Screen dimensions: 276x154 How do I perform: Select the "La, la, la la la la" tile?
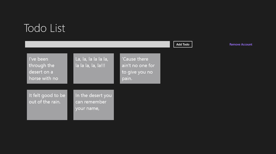click(x=94, y=69)
